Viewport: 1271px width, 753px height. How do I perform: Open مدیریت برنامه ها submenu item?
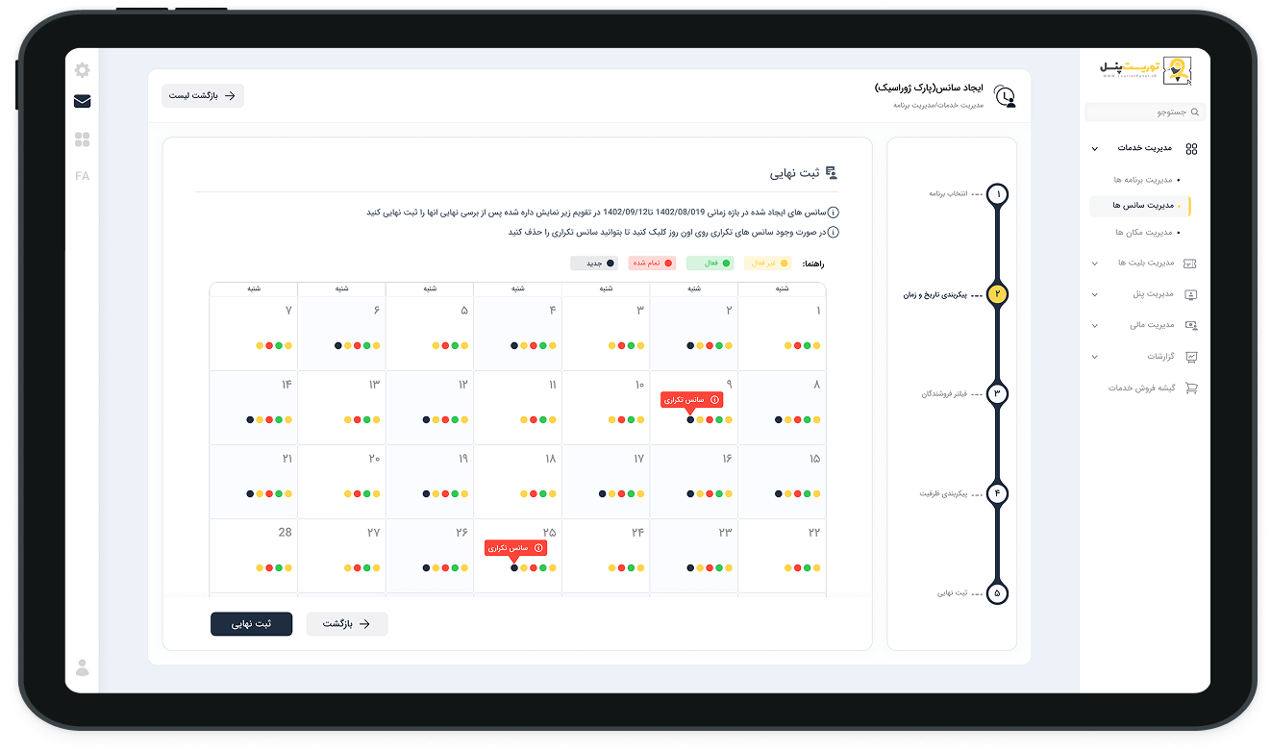[x=1142, y=180]
